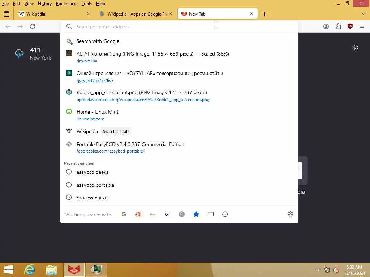Close the Google Play tab
This screenshot has width=370, height=277.
(170, 14)
